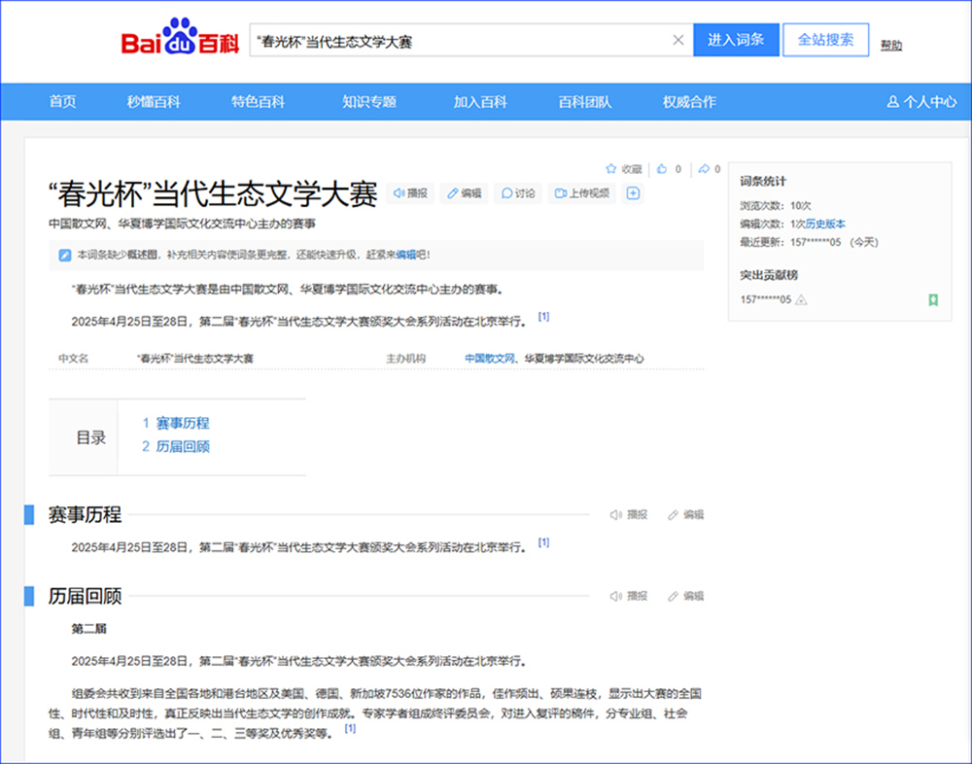
Task: Select 加入百科 in the navigation bar
Action: point(480,102)
